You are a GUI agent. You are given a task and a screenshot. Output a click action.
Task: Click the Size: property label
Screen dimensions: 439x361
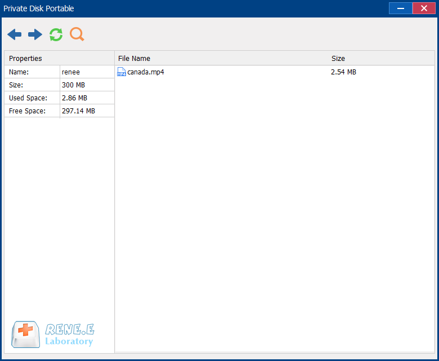click(x=16, y=85)
